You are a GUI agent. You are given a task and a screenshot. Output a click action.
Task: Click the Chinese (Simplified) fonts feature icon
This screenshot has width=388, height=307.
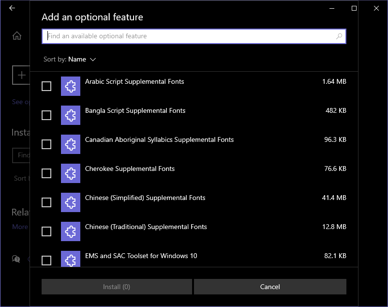(71, 202)
